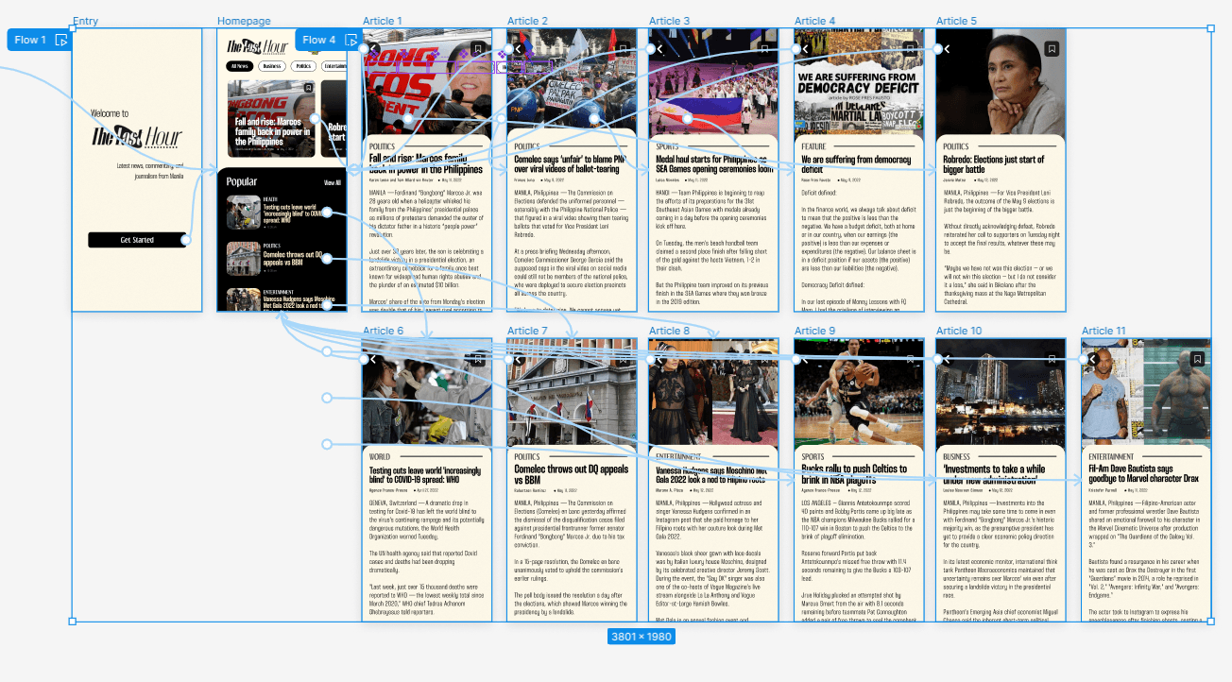Click the bookmark icon in Article 11
Image resolution: width=1232 pixels, height=682 pixels.
[1197, 359]
